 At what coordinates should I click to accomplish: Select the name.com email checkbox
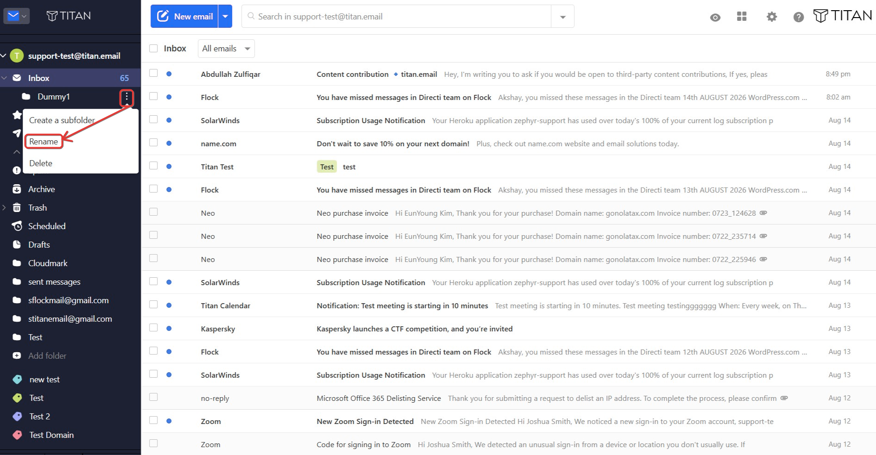pos(154,143)
